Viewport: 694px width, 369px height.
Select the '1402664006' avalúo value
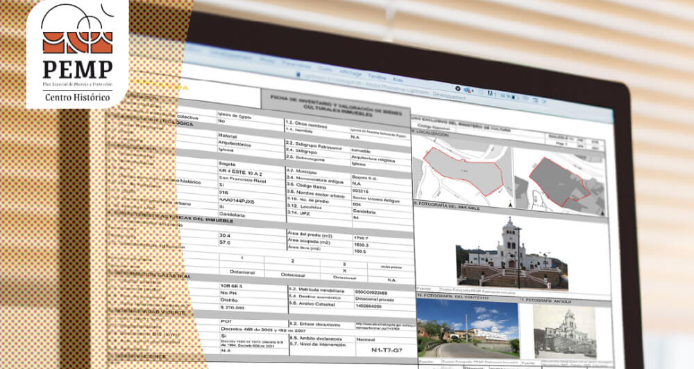(x=369, y=305)
